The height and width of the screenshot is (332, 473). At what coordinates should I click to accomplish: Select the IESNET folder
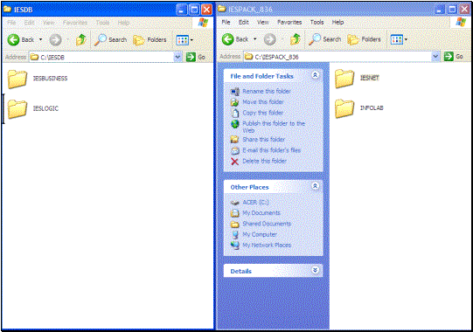[358, 78]
